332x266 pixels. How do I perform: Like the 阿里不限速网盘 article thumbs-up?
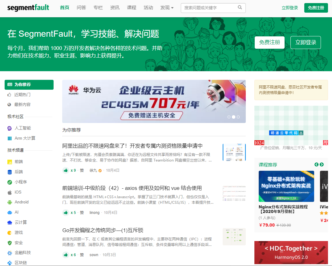[66, 170]
